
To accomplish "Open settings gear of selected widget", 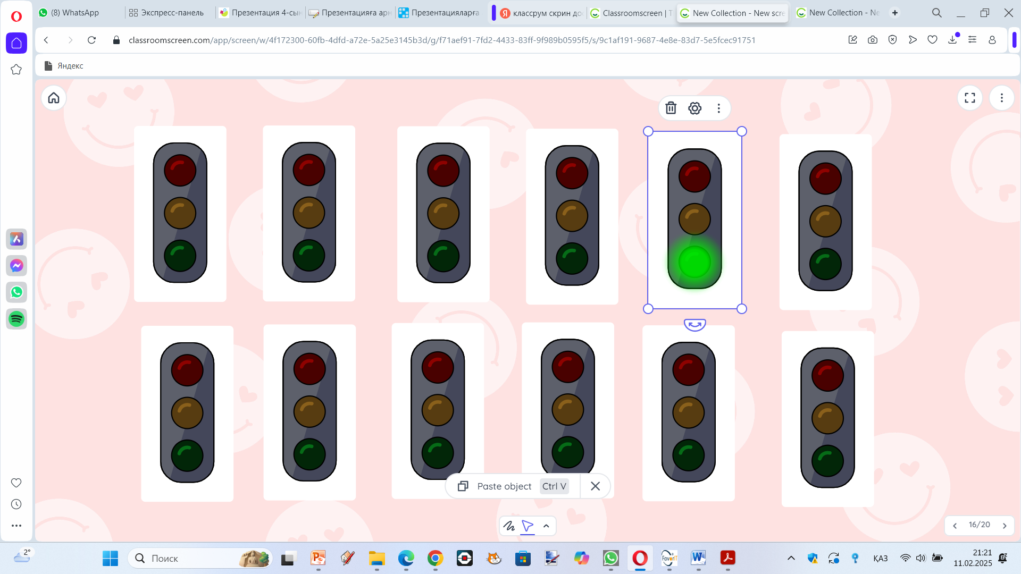I will coord(694,108).
